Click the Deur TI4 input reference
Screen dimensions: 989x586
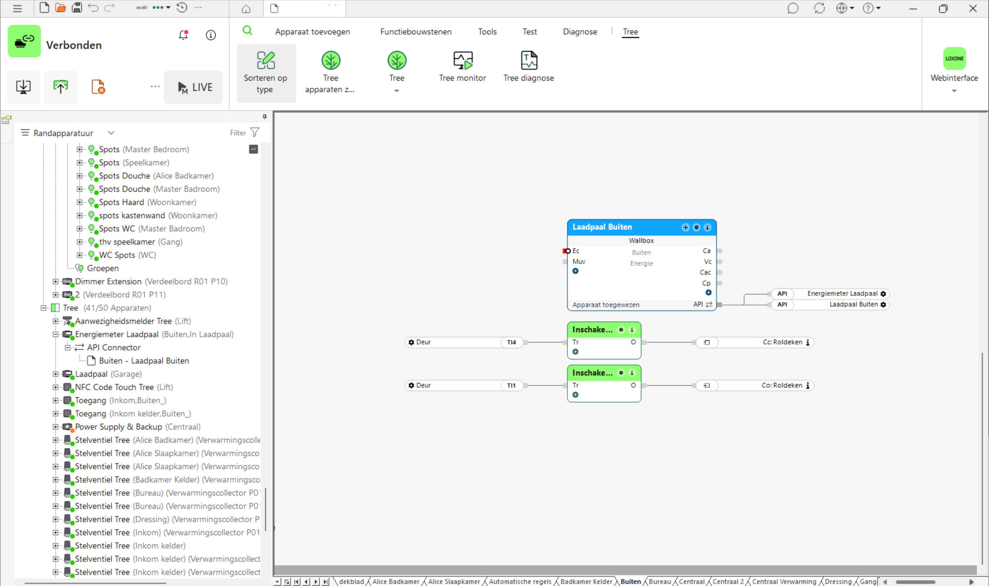pos(464,342)
